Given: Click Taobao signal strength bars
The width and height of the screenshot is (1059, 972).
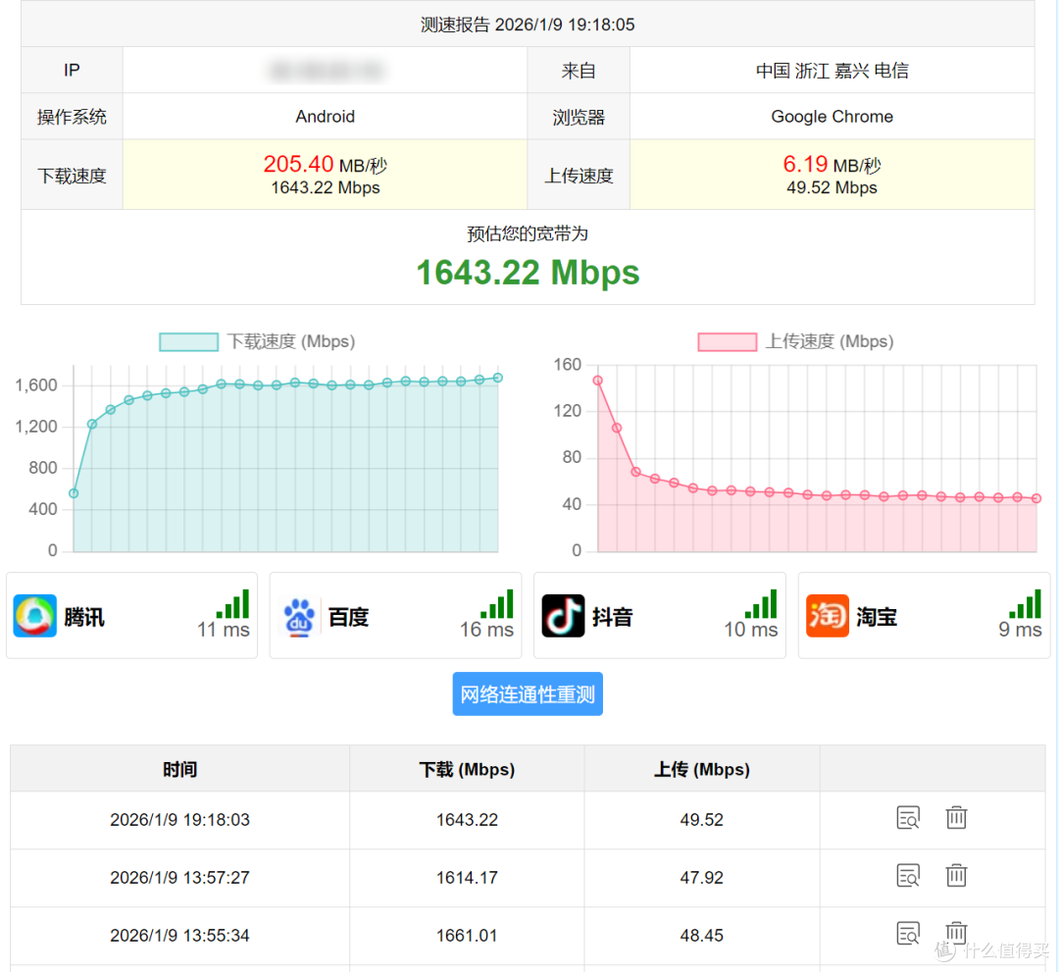Looking at the screenshot, I should [x=1026, y=603].
